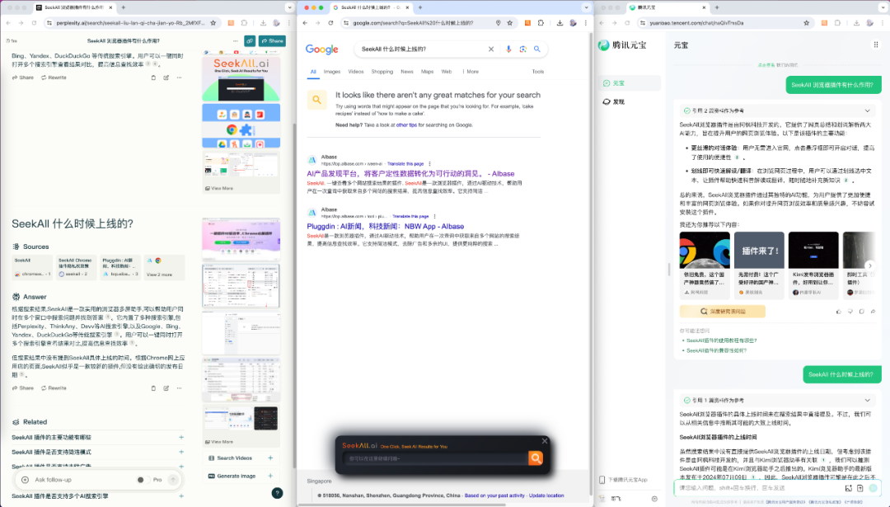The image size is (890, 507).
Task: Click the link icon beside Perplexity's Share button
Action: coord(250,41)
